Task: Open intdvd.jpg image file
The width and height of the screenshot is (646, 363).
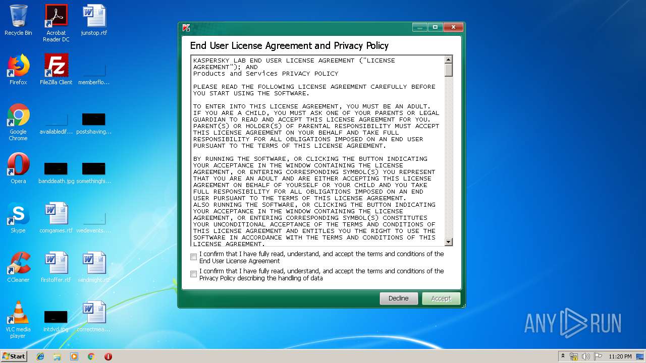Action: [x=56, y=321]
